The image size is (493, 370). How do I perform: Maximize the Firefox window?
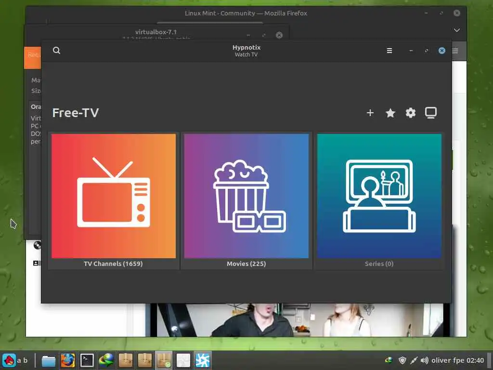(x=441, y=13)
